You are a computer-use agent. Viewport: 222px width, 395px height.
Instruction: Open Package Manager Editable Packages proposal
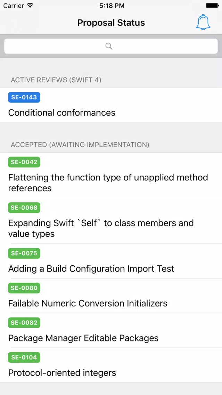[x=111, y=331]
